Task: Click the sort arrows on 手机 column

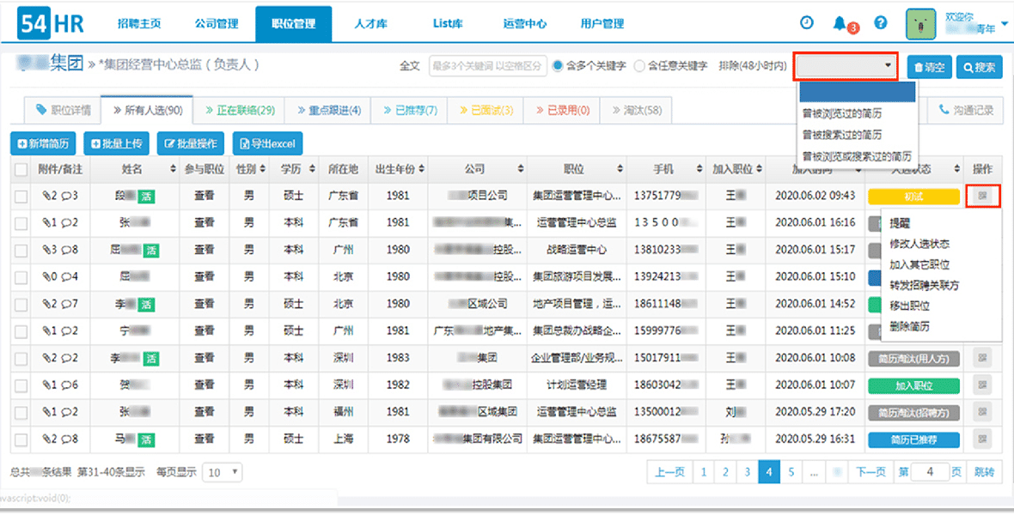Action: pyautogui.click(x=699, y=169)
